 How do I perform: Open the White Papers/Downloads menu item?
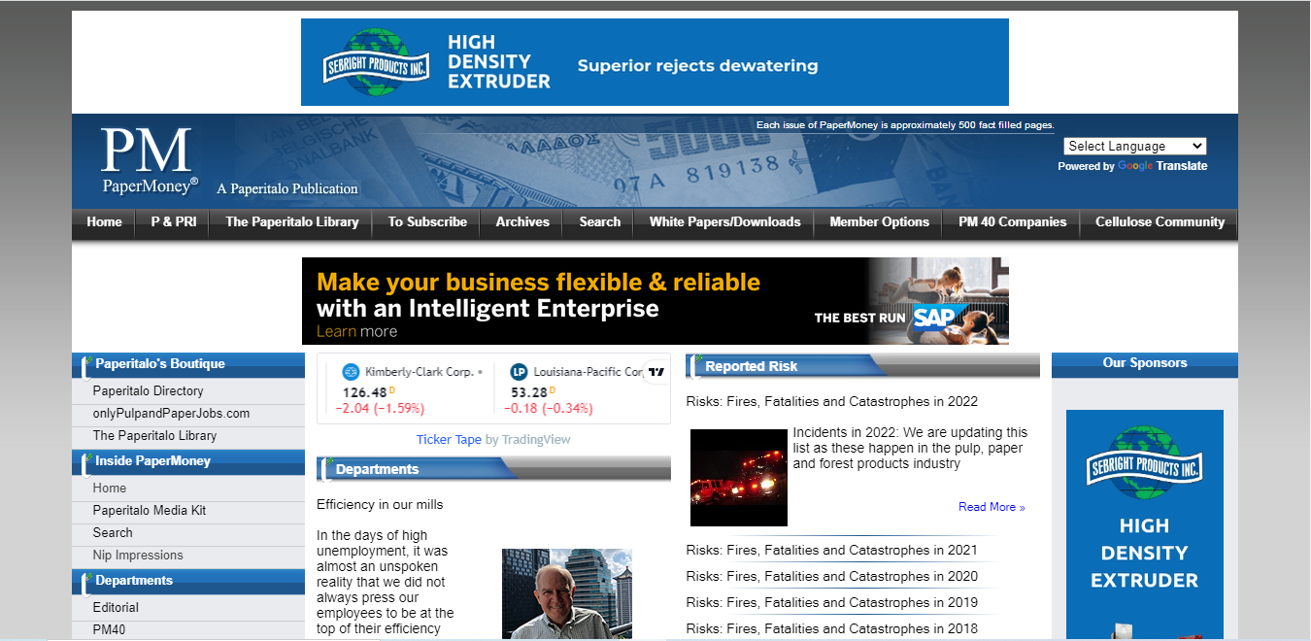tap(725, 222)
